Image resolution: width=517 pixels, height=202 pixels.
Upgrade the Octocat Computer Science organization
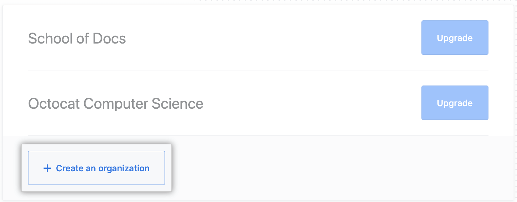pyautogui.click(x=455, y=103)
